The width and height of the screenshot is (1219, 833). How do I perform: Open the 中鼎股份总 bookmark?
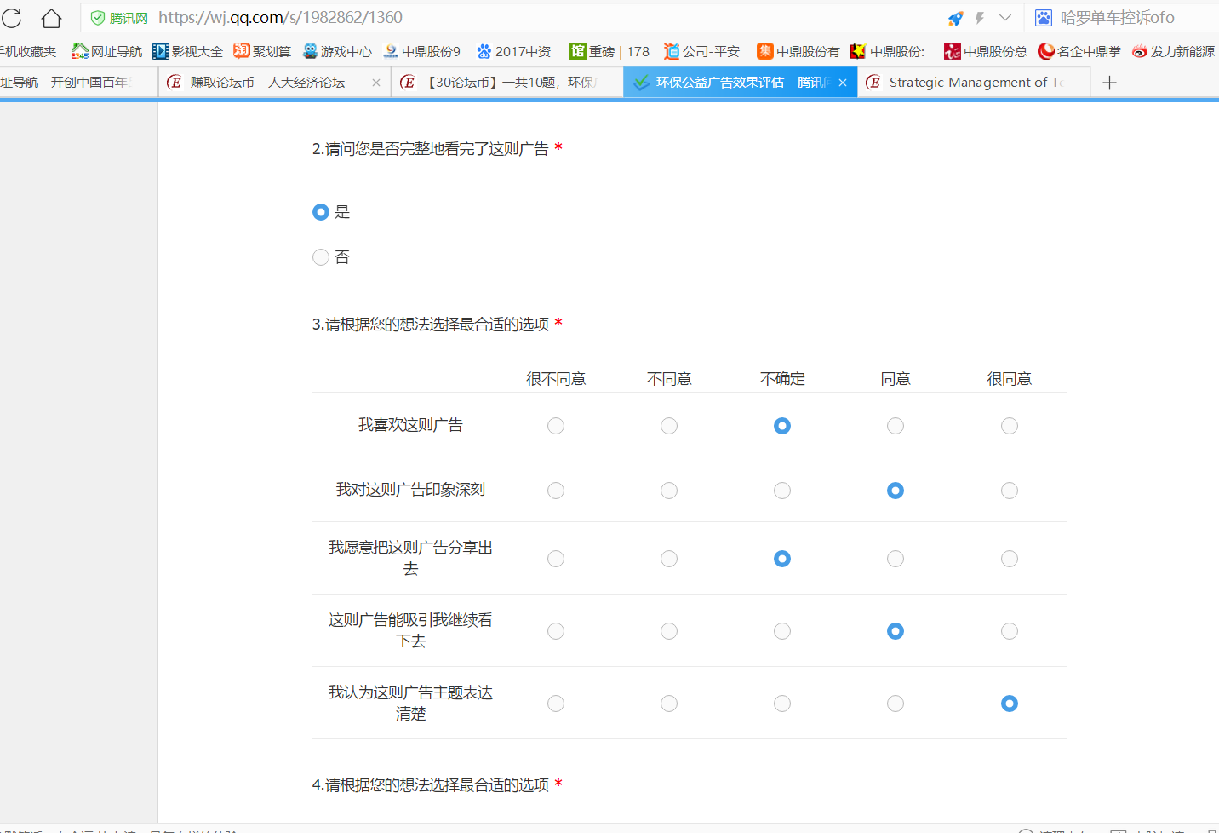click(986, 51)
